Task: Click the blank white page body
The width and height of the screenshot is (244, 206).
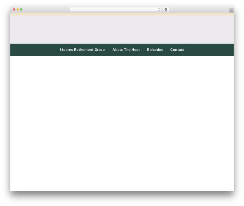Action: point(122,123)
